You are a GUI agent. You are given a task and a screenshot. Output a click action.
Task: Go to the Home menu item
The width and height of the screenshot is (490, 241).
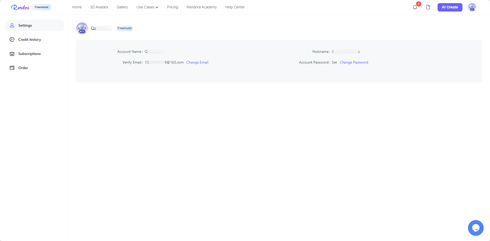tap(77, 7)
